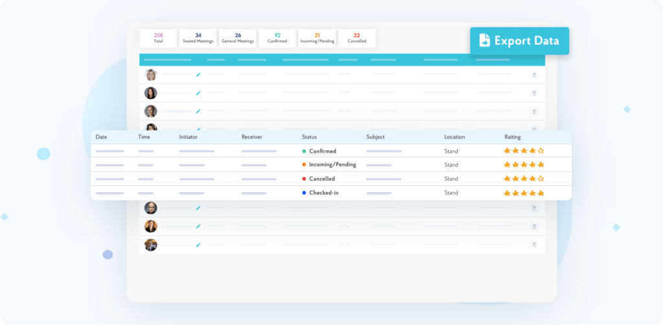663x325 pixels.
Task: Open the bald man's avatar
Action: coord(150,208)
